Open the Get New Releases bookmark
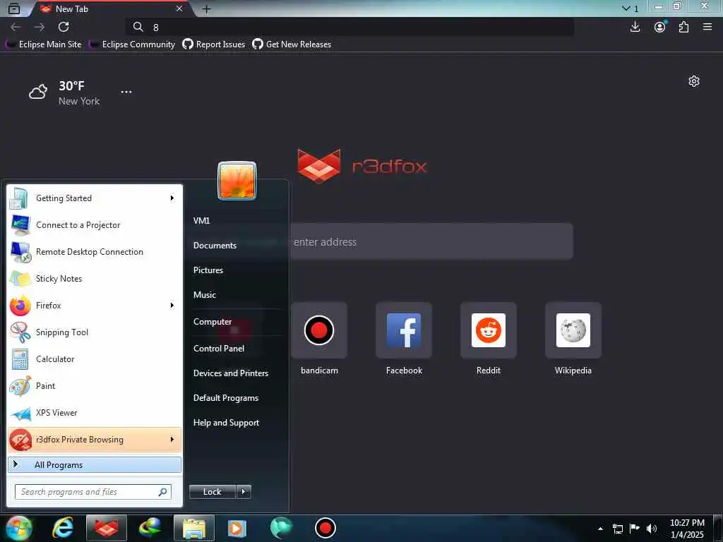The image size is (723, 542). (292, 44)
